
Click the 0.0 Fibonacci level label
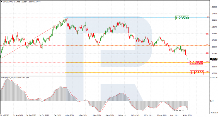(x=208, y=17)
